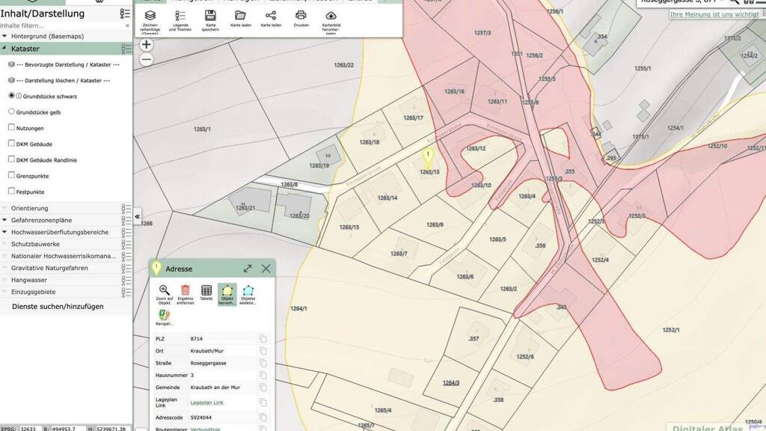Click Dienste suchen/hinzufügen
Viewport: 766px width, 431px height.
(x=58, y=307)
